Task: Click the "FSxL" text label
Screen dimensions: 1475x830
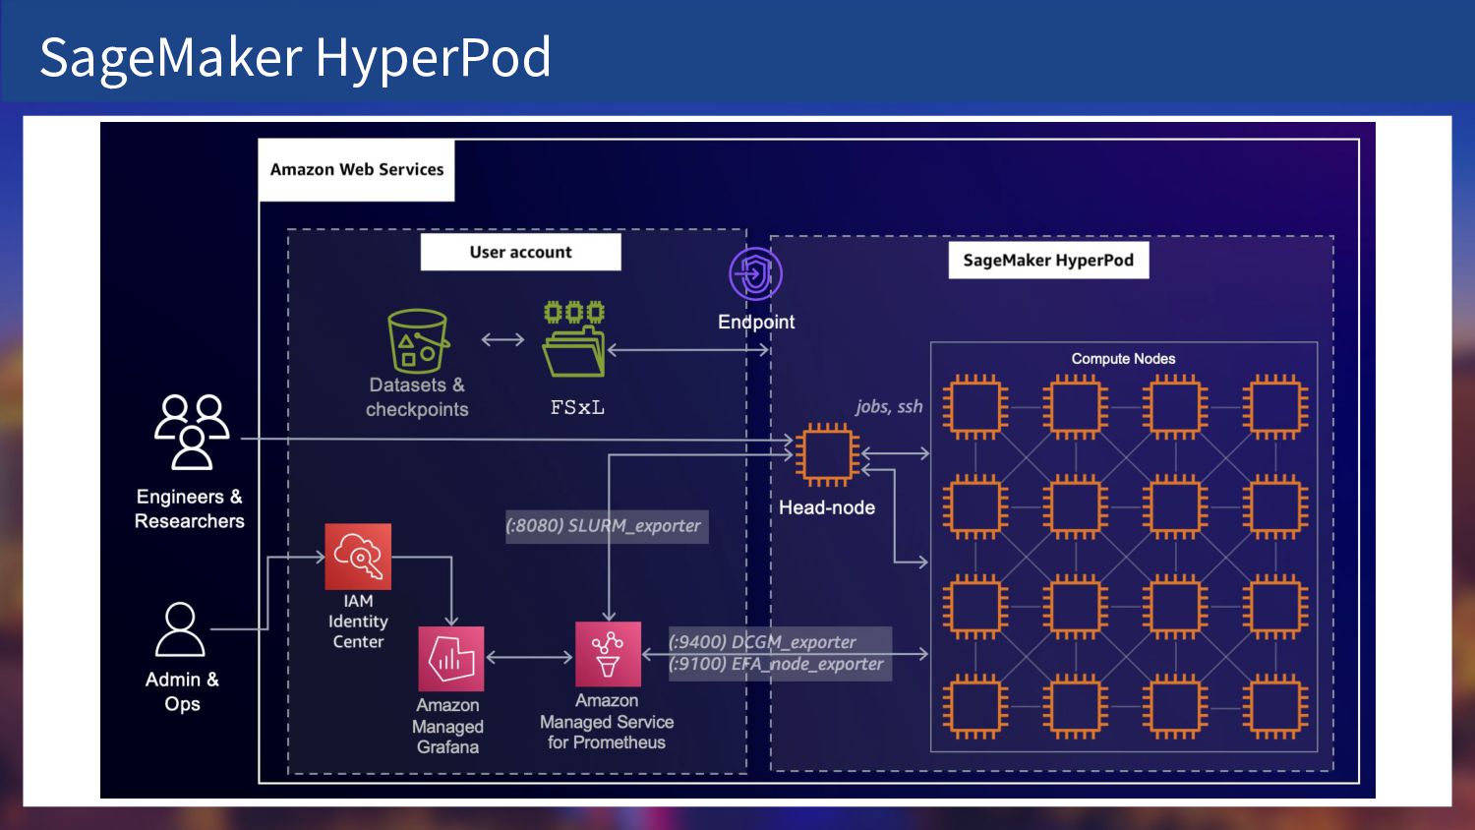Action: click(577, 407)
